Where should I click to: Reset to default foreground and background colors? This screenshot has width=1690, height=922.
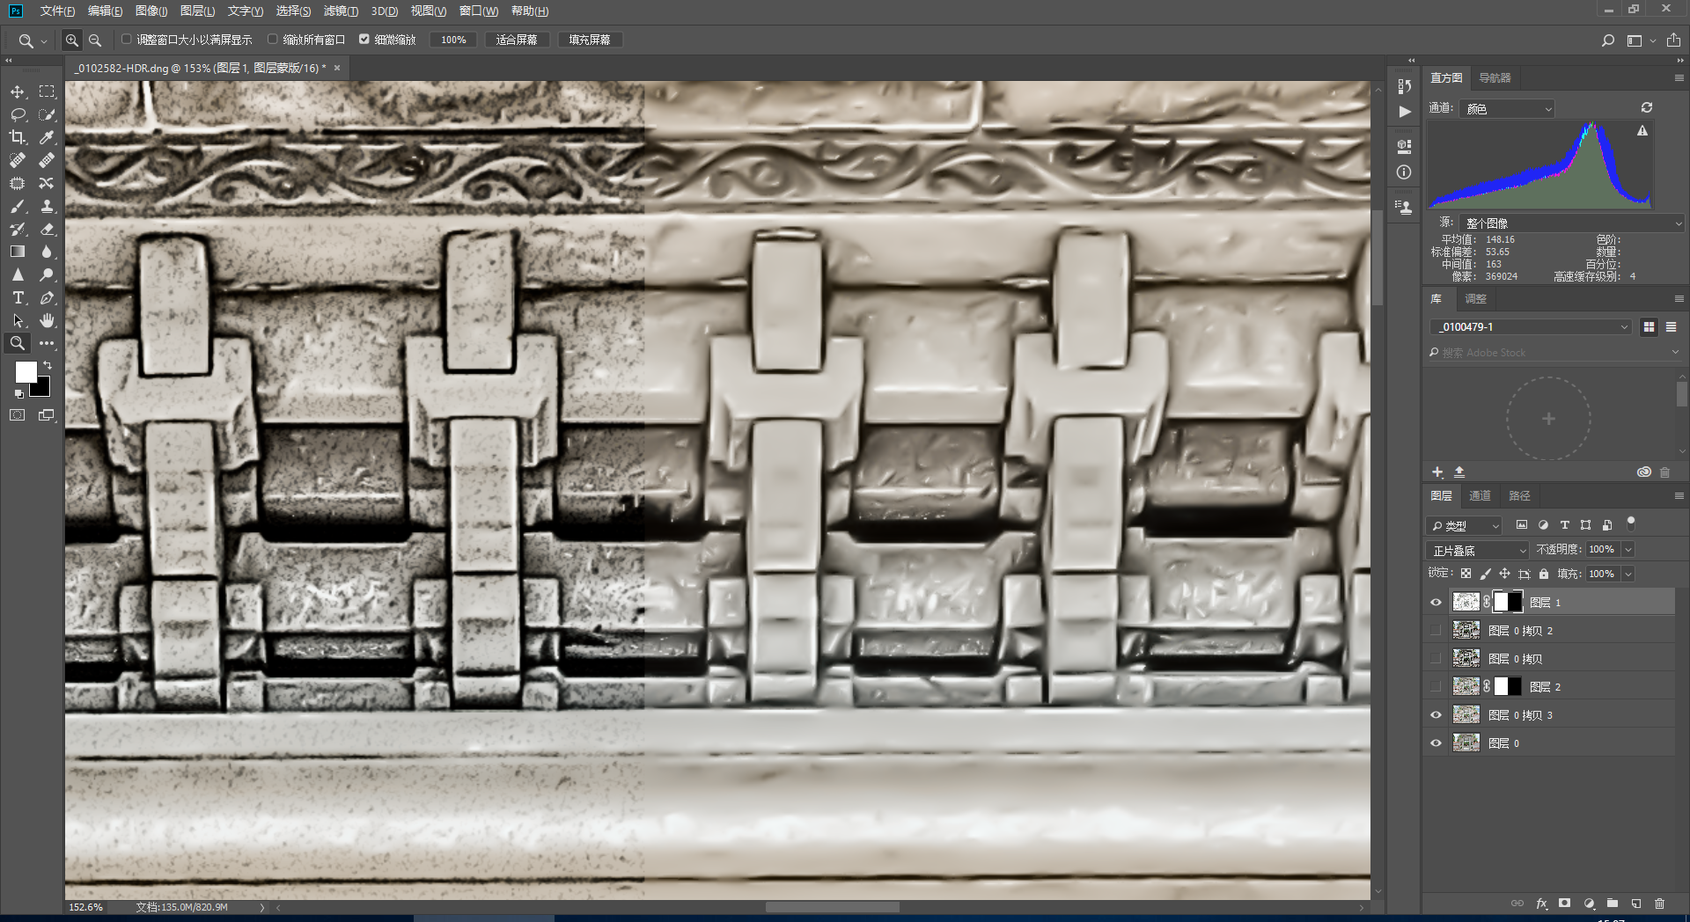(18, 393)
